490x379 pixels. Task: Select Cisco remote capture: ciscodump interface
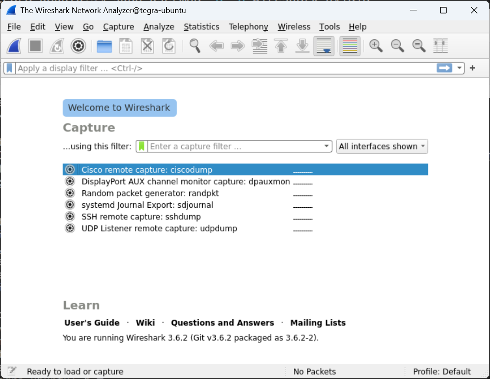pyautogui.click(x=245, y=170)
